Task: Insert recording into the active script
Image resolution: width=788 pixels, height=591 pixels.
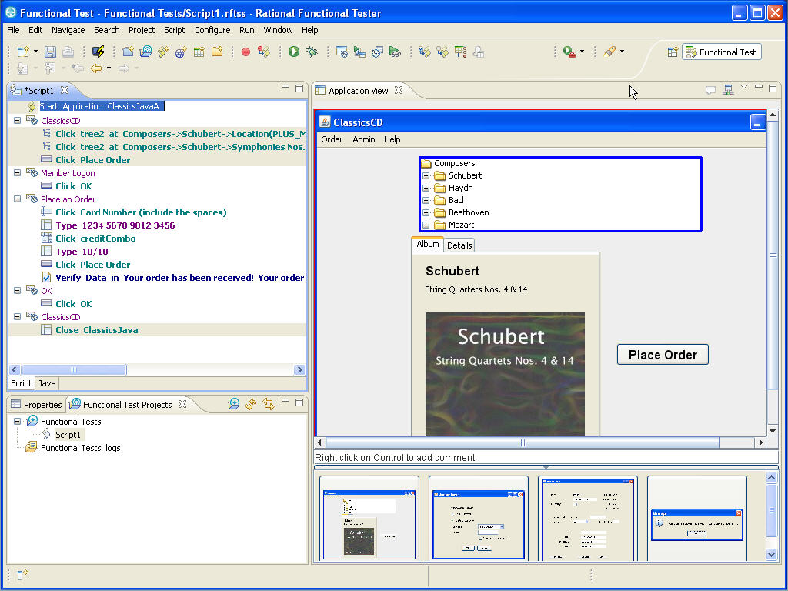Action: pos(265,52)
